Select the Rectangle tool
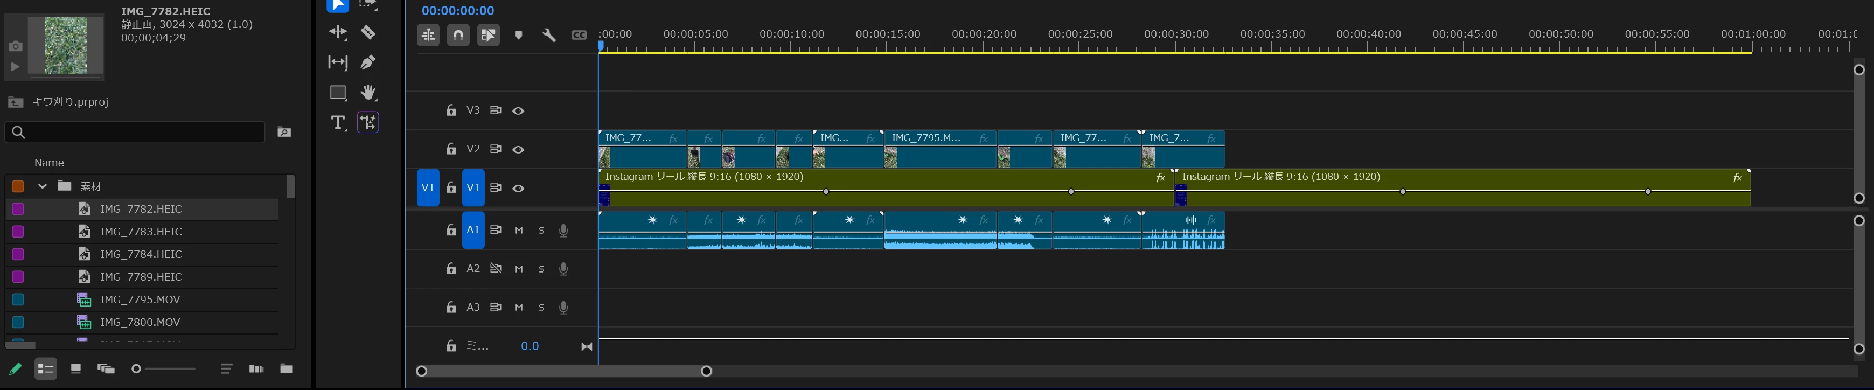 (338, 93)
